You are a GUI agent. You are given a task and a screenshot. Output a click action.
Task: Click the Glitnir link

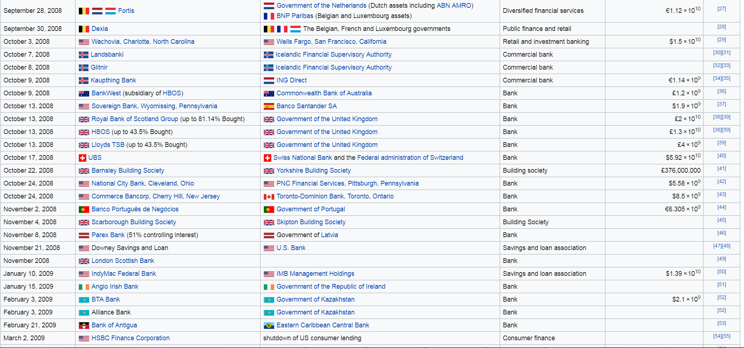pyautogui.click(x=99, y=67)
